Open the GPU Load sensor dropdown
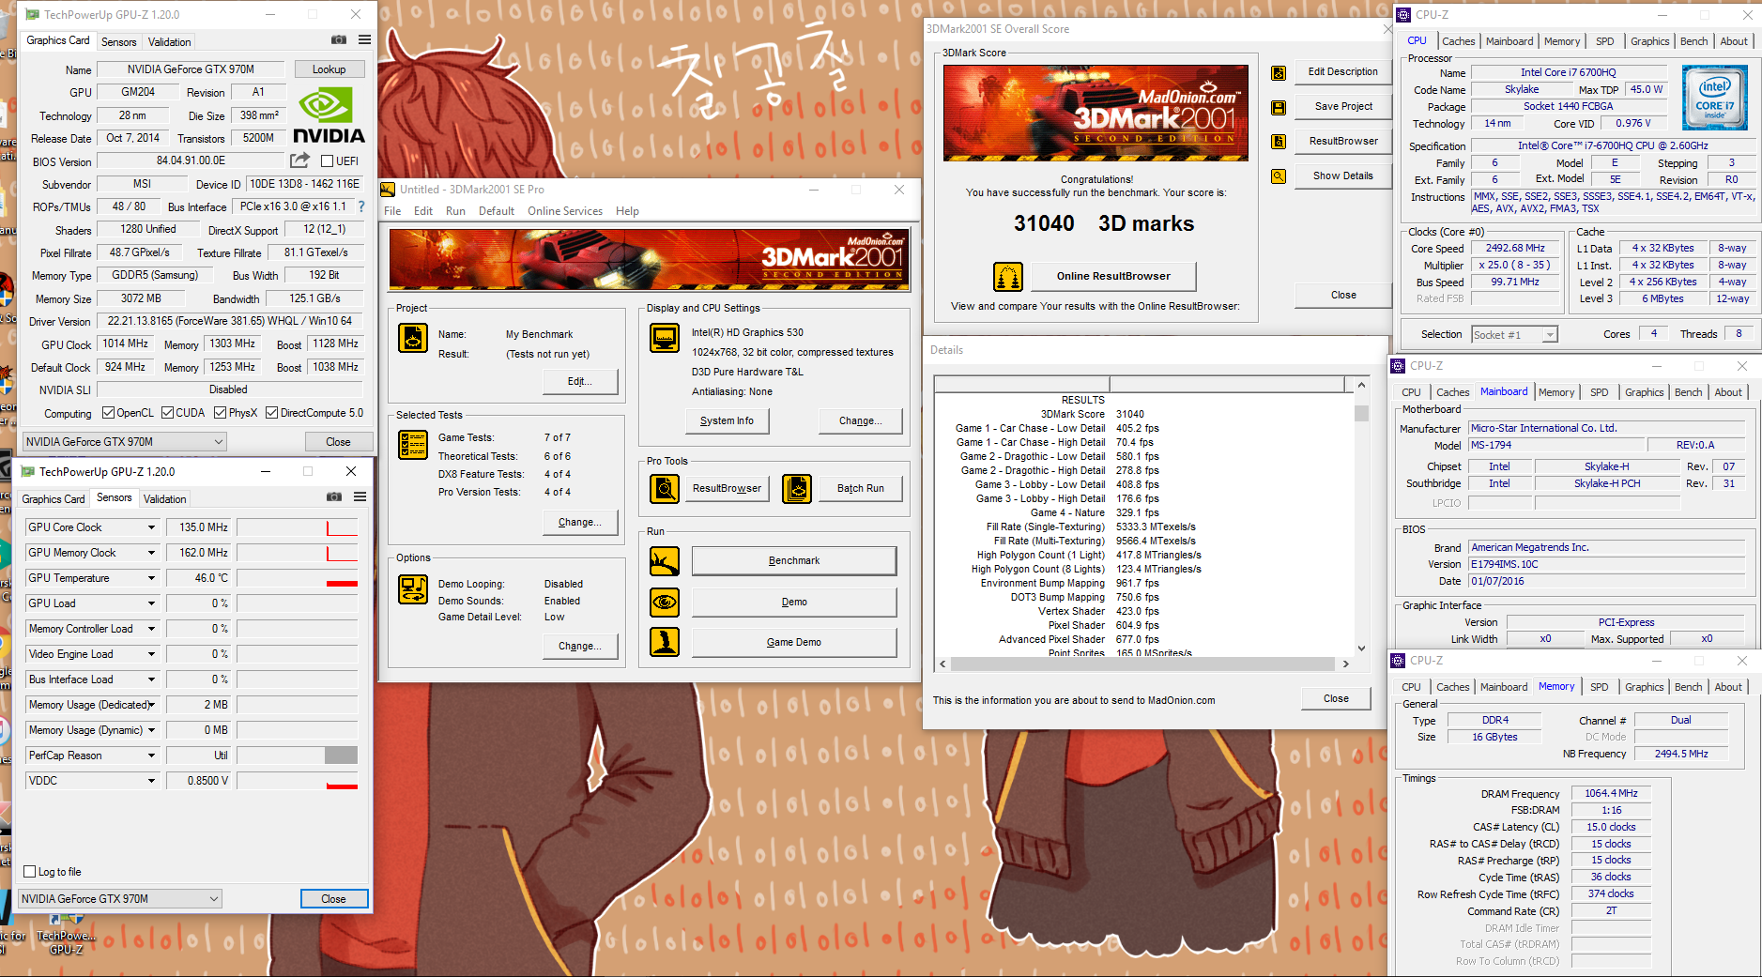Image resolution: width=1762 pixels, height=977 pixels. tap(151, 603)
